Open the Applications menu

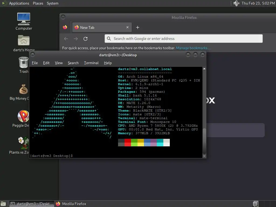point(19,3)
